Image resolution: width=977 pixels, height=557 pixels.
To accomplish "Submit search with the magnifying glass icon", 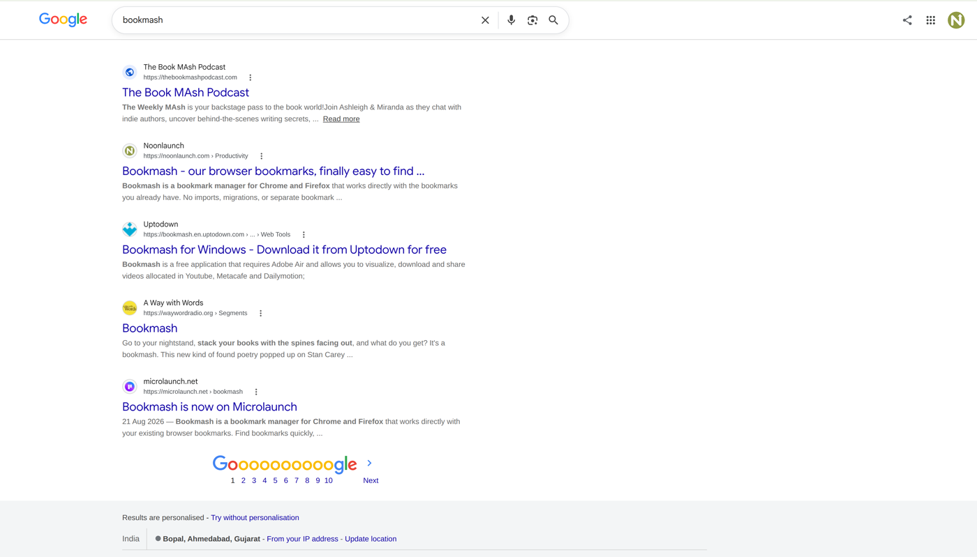I will click(553, 20).
